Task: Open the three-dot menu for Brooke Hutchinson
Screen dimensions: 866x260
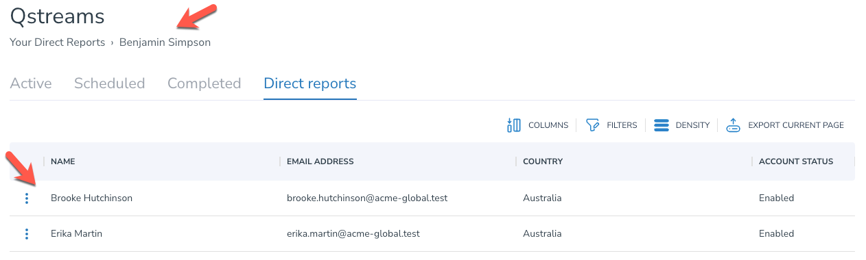Action: [27, 198]
